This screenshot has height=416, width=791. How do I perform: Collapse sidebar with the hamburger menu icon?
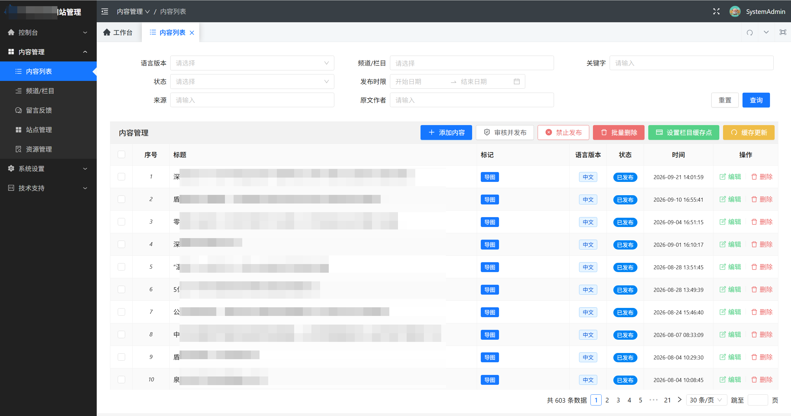point(105,11)
